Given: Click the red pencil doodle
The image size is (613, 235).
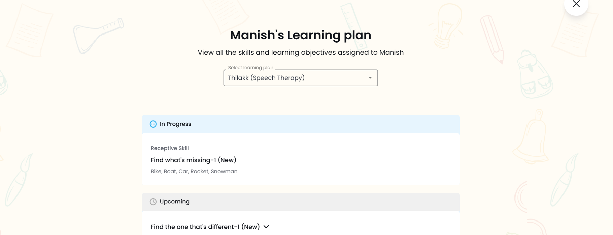Looking at the screenshot, I should pos(491,39).
